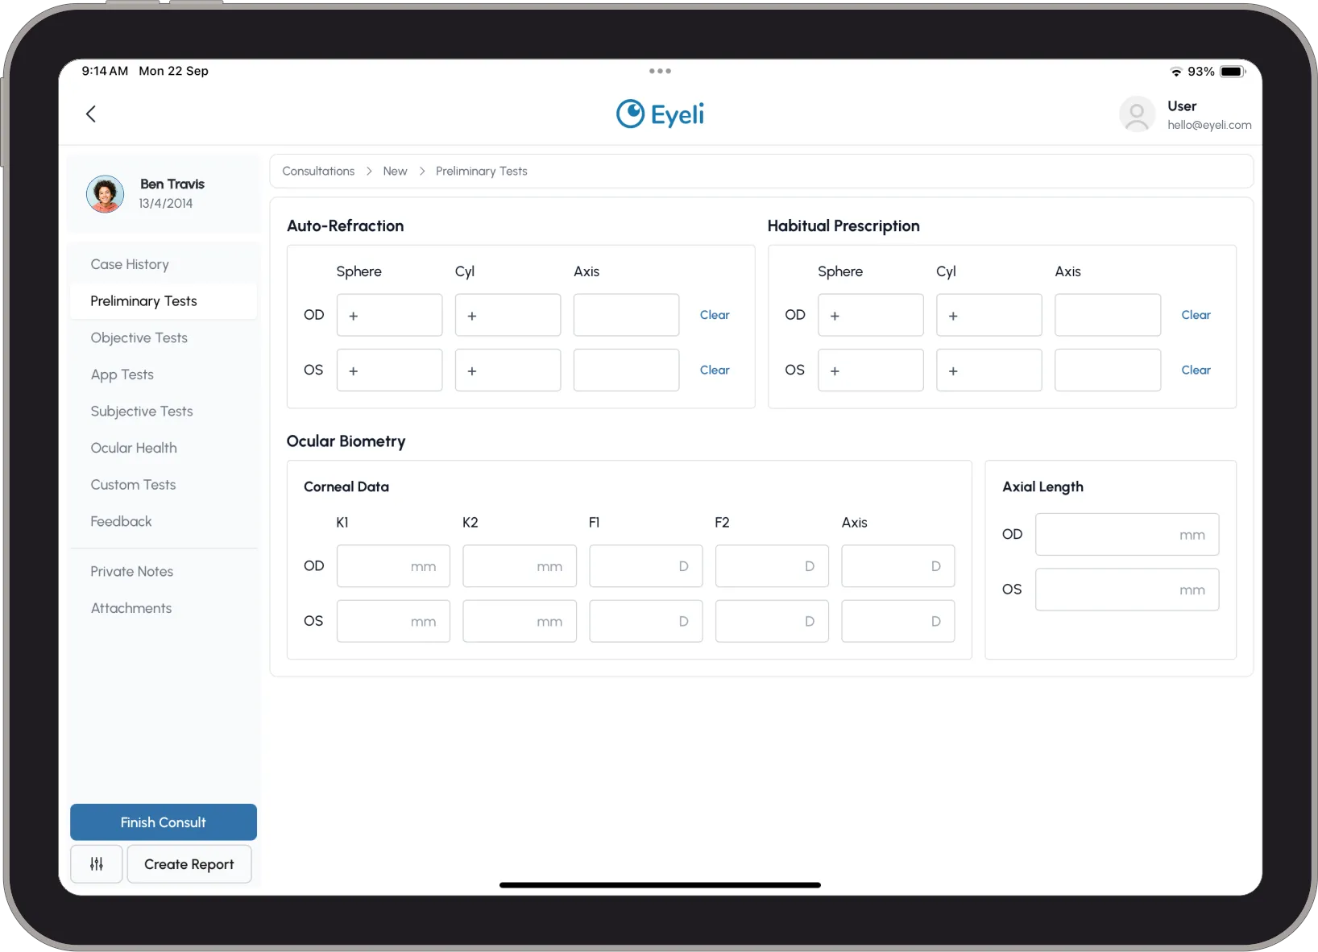1318x952 pixels.
Task: Select Habitual Prescription OD Cyl field
Action: coord(988,315)
